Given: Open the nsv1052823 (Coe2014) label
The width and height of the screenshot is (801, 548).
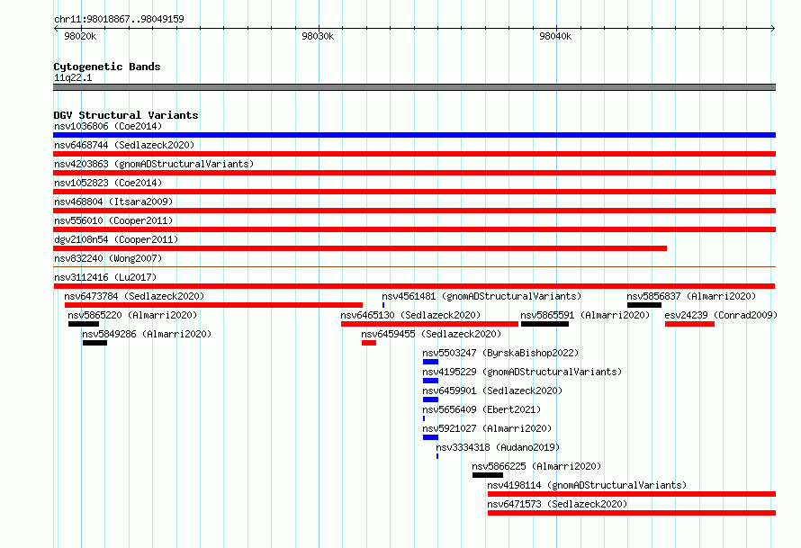Looking at the screenshot, I should click(x=108, y=183).
